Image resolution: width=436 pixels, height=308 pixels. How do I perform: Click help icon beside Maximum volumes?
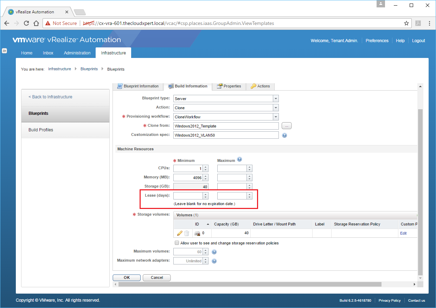coord(214,252)
